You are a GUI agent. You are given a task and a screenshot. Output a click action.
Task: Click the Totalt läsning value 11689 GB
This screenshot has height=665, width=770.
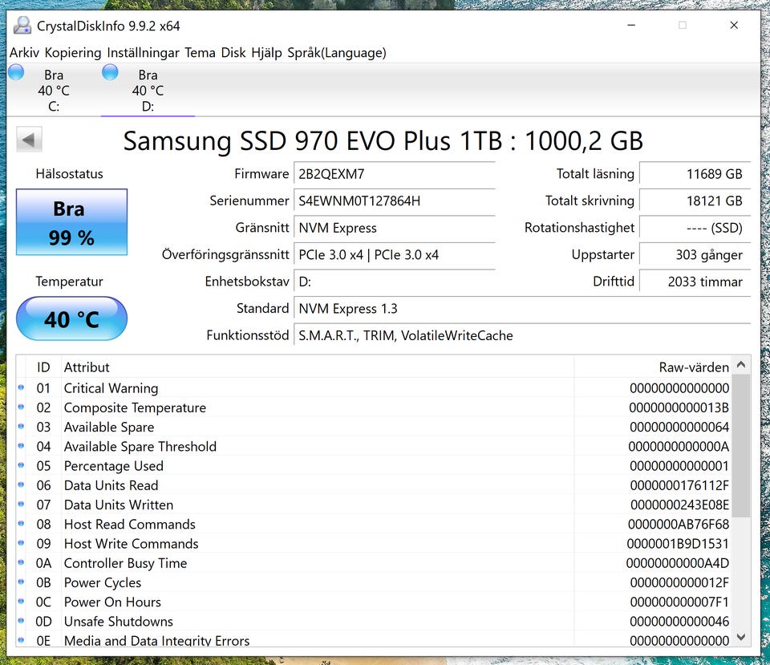point(695,174)
